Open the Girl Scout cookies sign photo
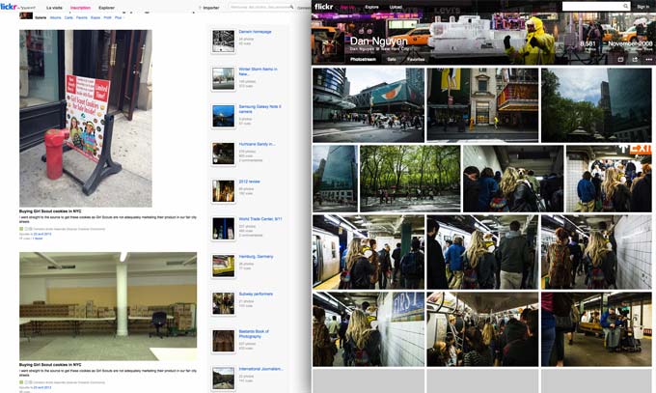Screen dimensions: 656x393 pyautogui.click(x=86, y=118)
